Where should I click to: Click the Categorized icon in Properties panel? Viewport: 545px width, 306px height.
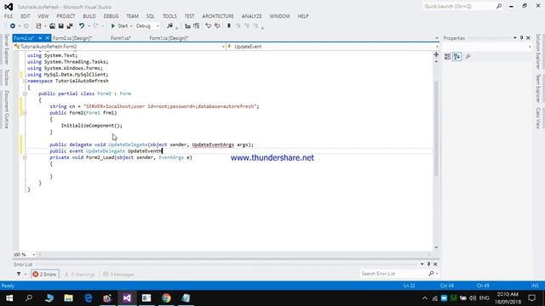tap(448, 57)
